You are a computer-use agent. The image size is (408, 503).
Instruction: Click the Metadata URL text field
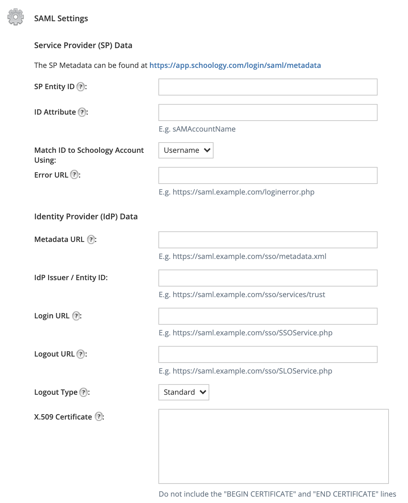pyautogui.click(x=268, y=240)
